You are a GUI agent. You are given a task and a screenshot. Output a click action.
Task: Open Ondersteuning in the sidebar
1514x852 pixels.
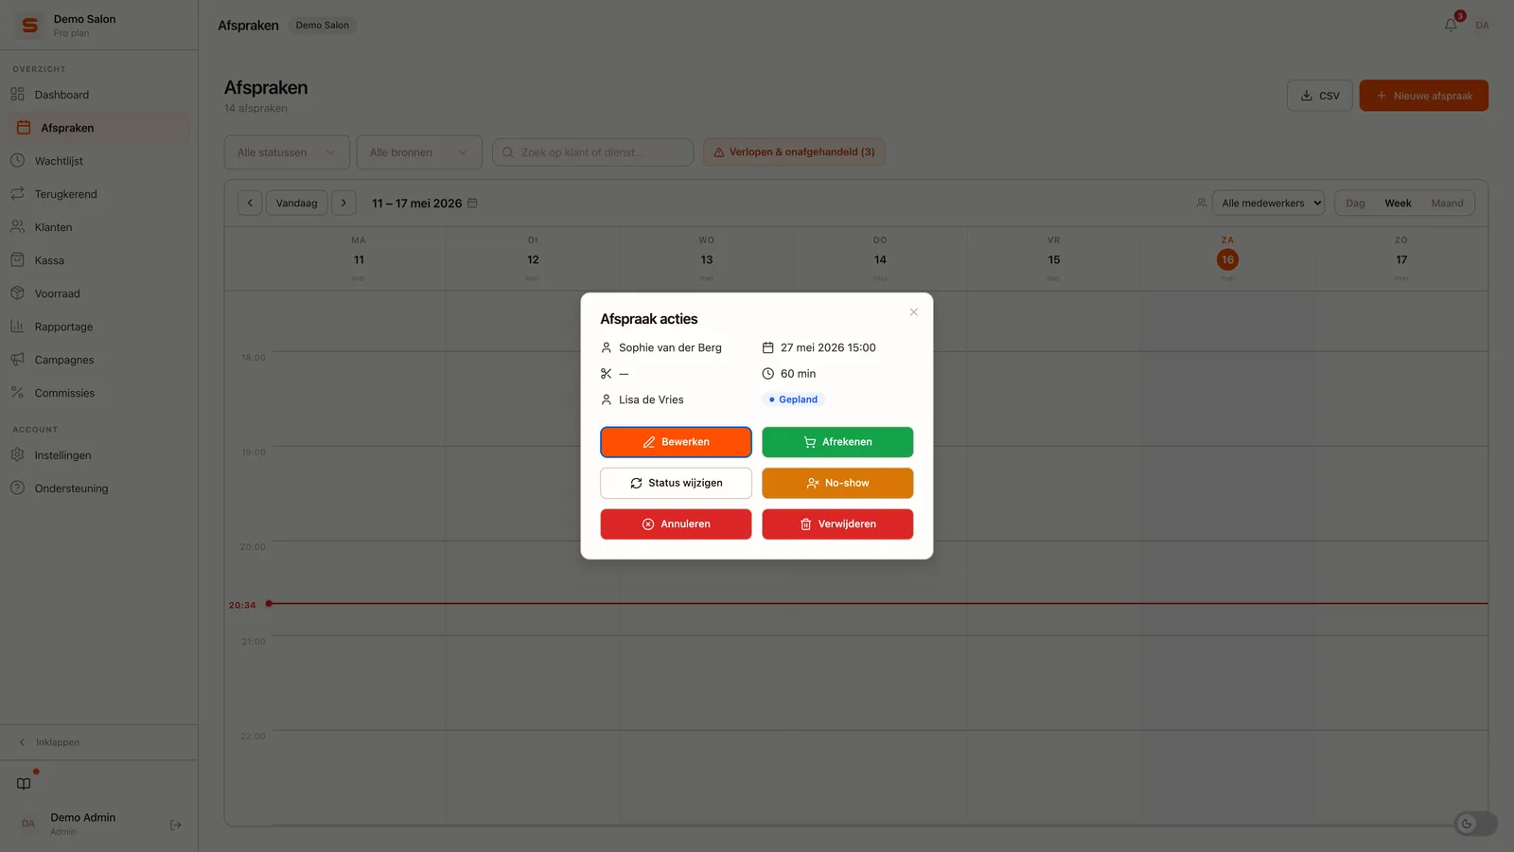98,488
